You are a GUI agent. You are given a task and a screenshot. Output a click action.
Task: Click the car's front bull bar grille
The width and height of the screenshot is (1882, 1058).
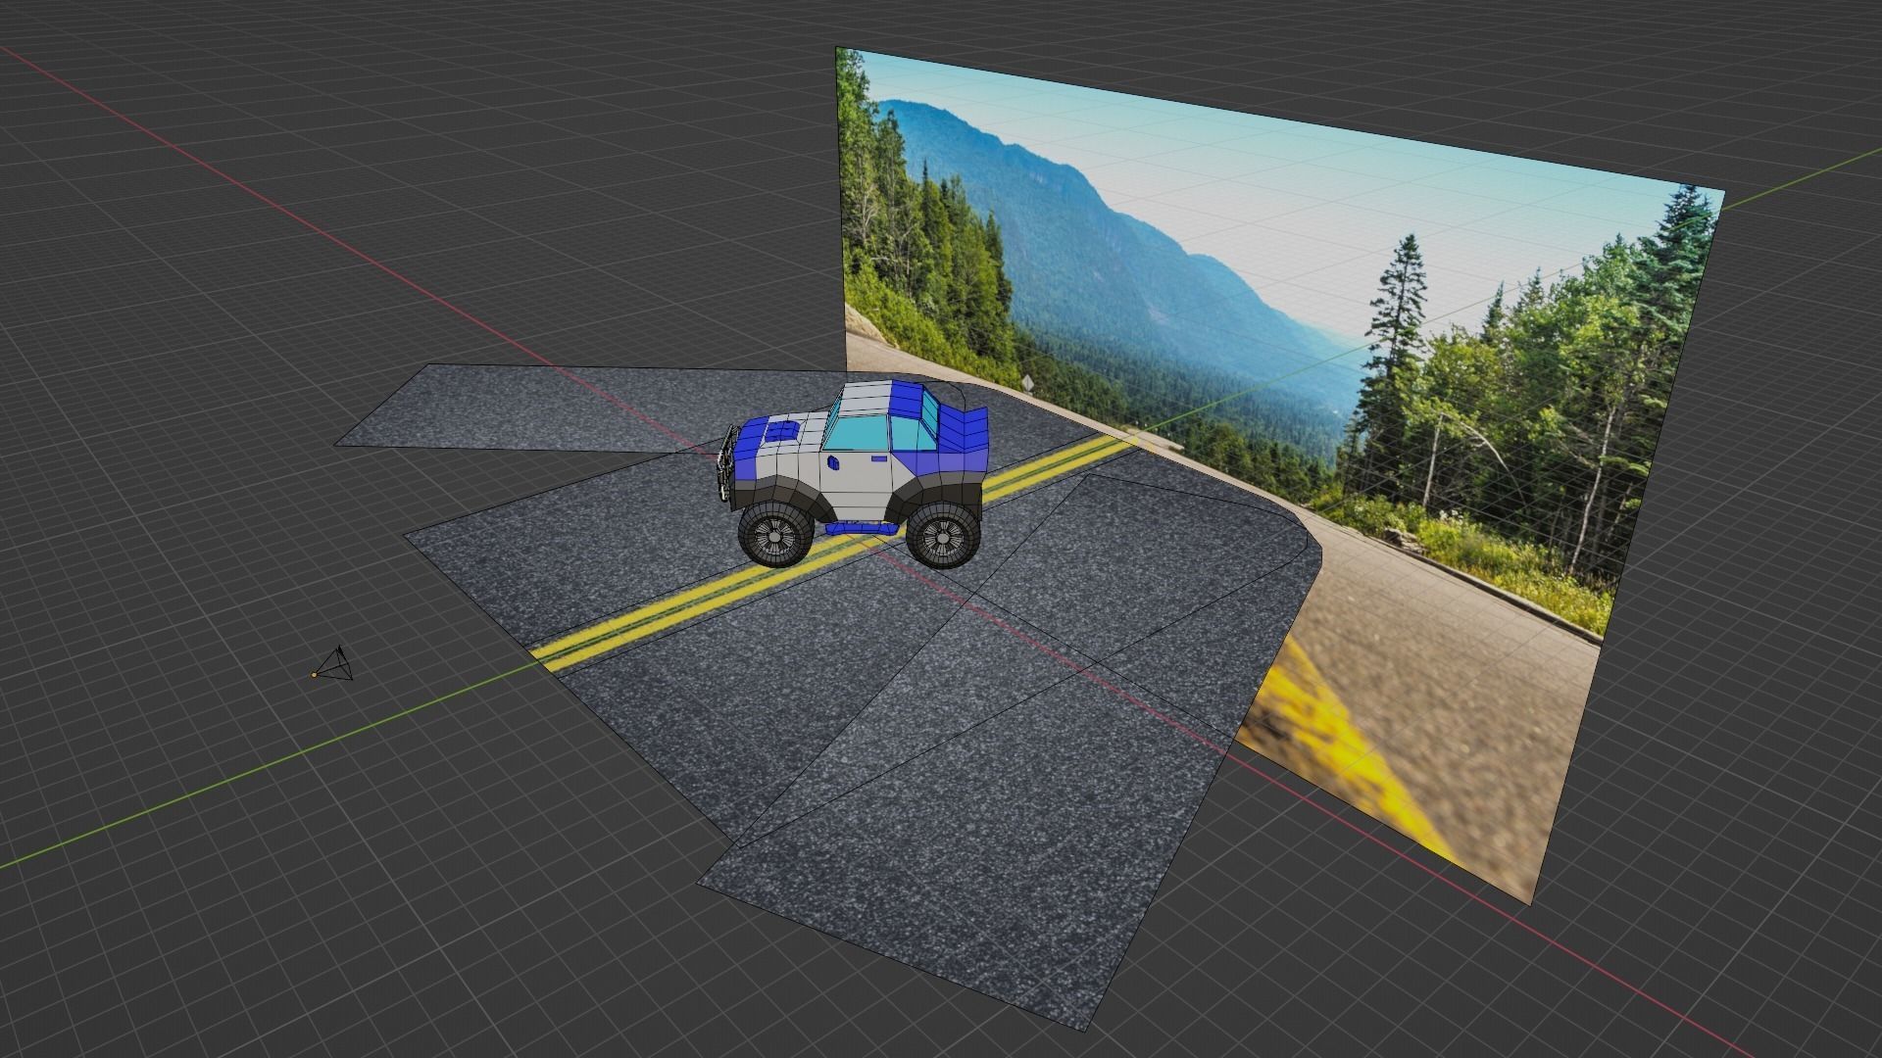(x=728, y=464)
